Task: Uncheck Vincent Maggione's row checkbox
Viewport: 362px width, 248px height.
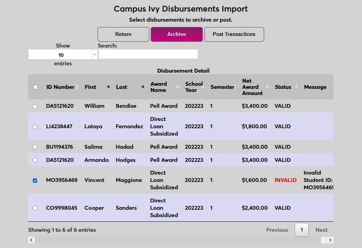Action: point(35,180)
